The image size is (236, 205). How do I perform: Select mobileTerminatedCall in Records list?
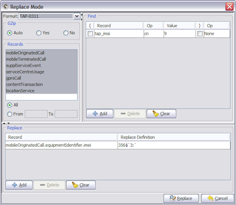tap(41, 59)
